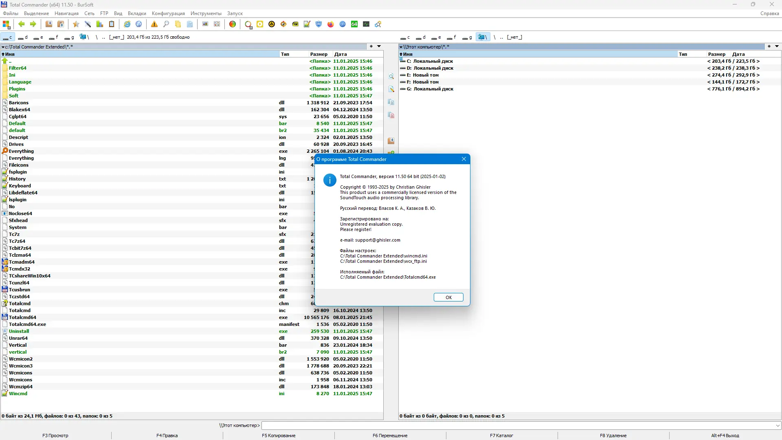Screen dimensions: 782x440
Task: Launch the Firefox icon in toolbar
Action: coord(331,24)
